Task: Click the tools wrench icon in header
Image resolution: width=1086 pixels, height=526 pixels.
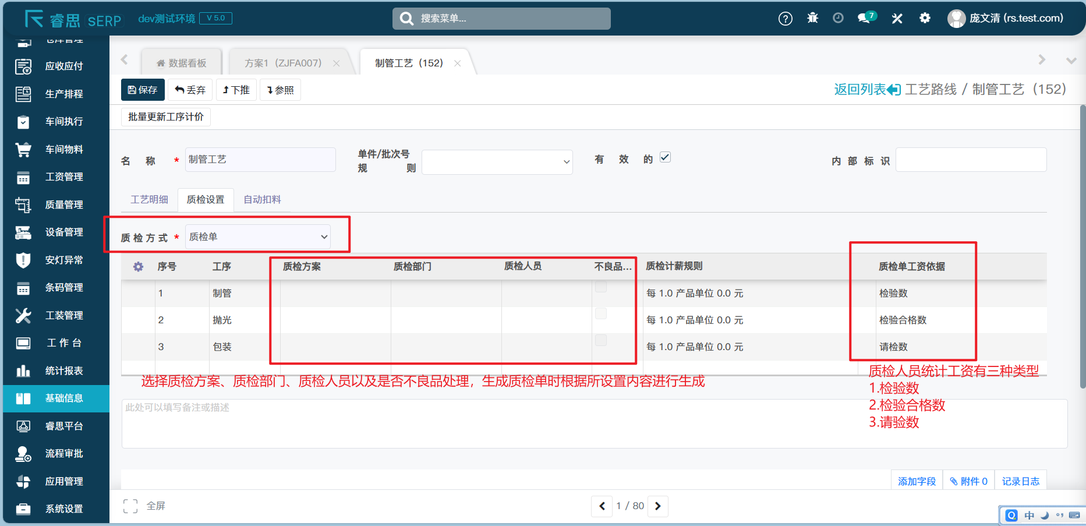Action: point(897,19)
